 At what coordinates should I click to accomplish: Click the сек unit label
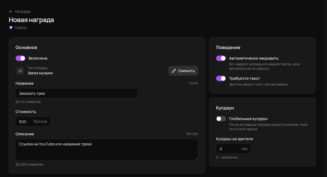(244, 149)
